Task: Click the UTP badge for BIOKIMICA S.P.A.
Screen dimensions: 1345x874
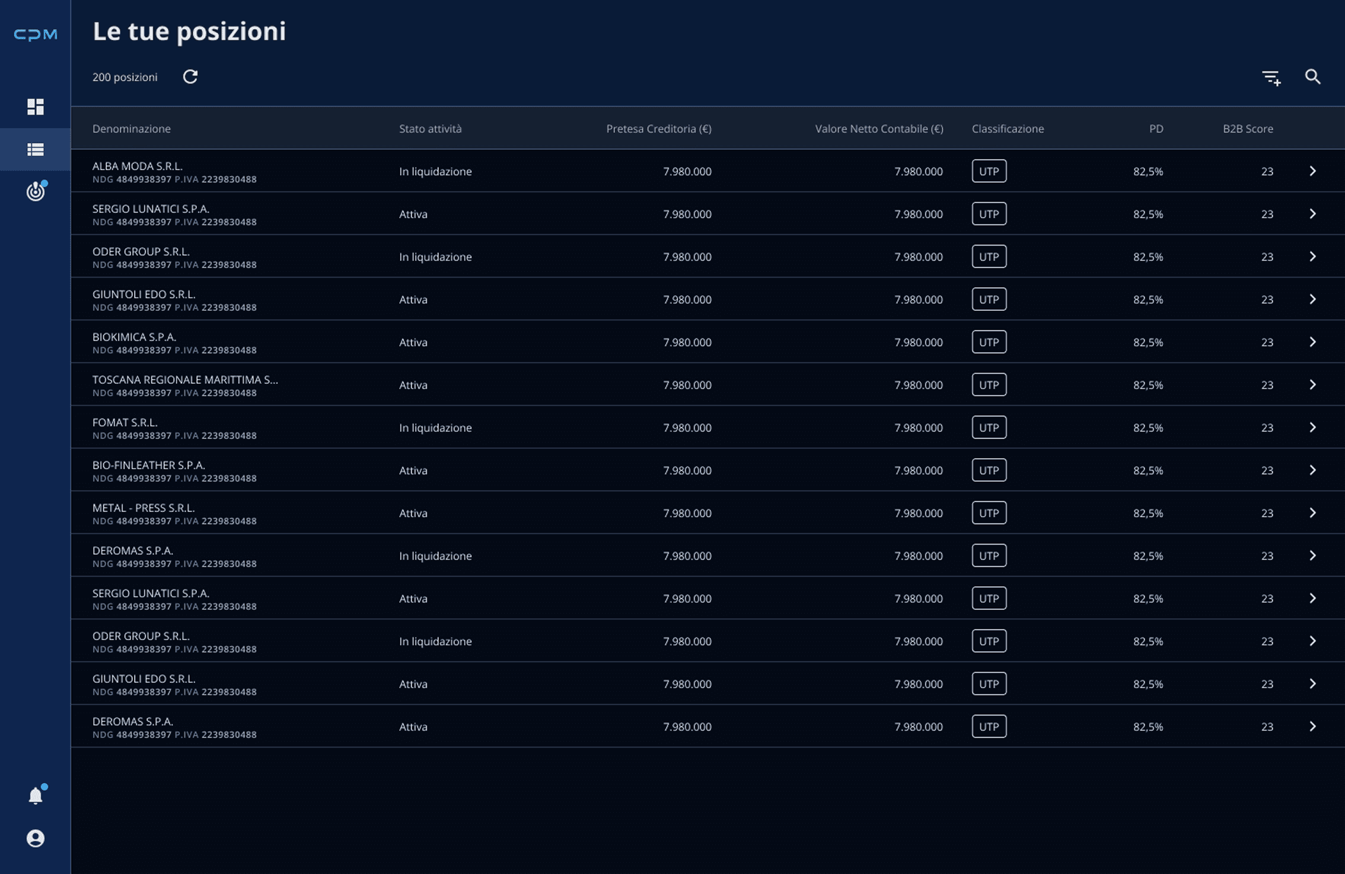Action: (989, 342)
